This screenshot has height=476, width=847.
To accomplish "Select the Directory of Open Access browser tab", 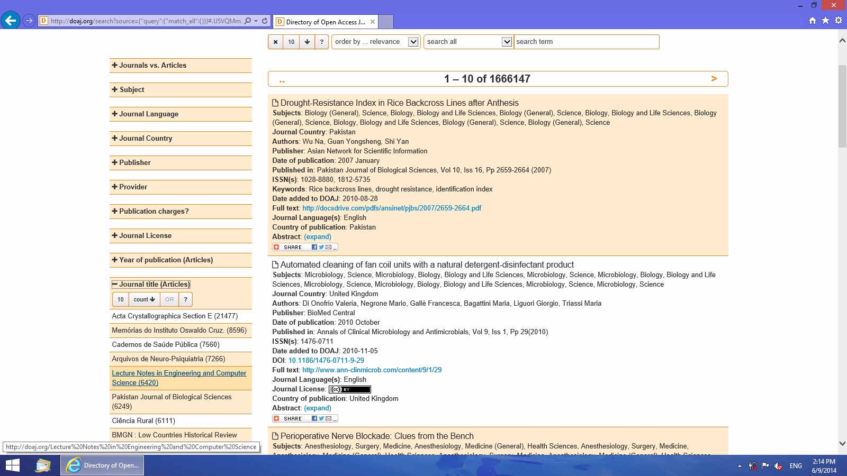I will [325, 22].
